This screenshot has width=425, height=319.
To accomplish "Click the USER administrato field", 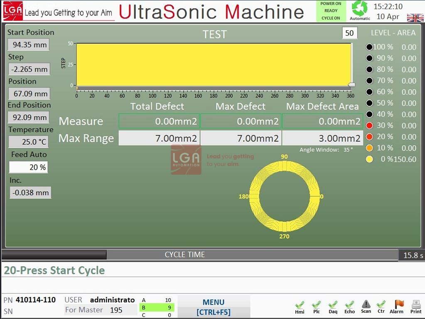I will click(112, 300).
